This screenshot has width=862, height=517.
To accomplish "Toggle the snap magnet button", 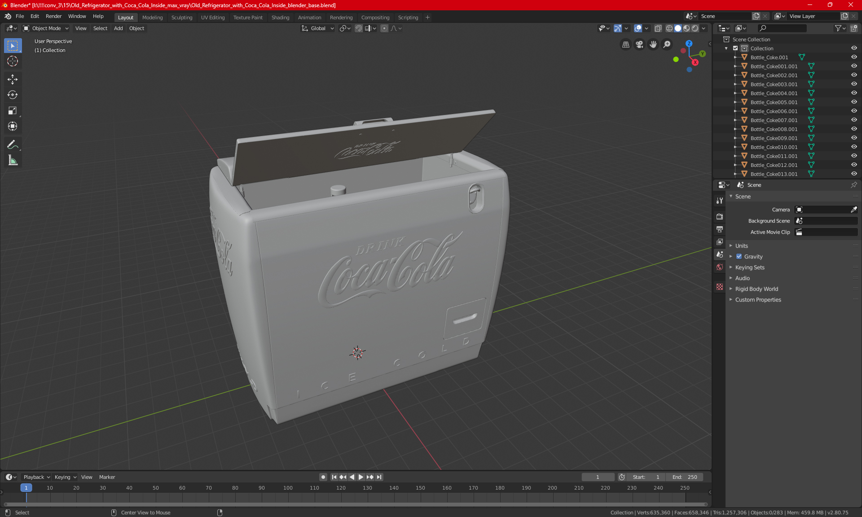I will [x=358, y=28].
